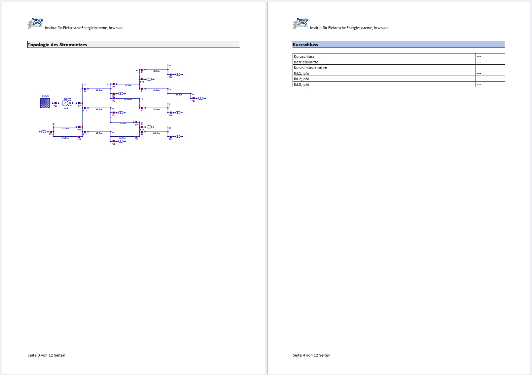This screenshot has width=532, height=375.
Task: Click the Power Engs logo on page 4
Action: (x=301, y=24)
